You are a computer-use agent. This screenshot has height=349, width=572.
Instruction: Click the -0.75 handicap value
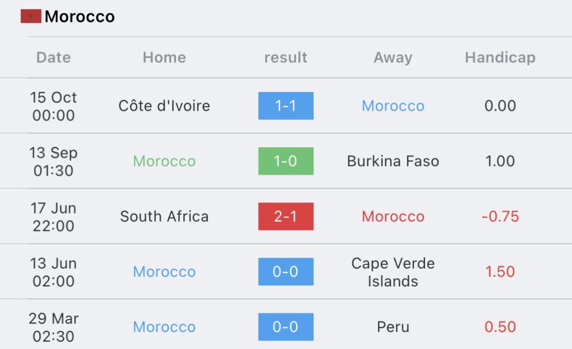coord(500,216)
